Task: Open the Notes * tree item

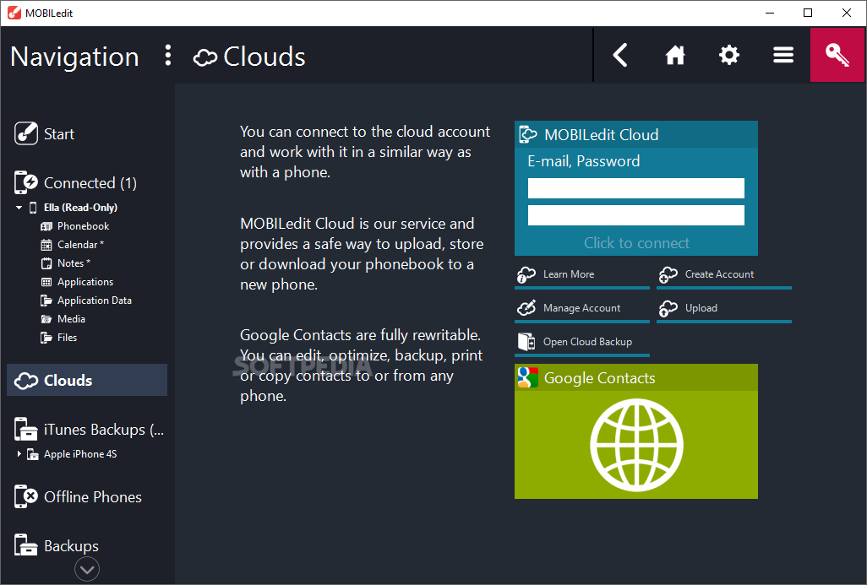Action: click(74, 263)
